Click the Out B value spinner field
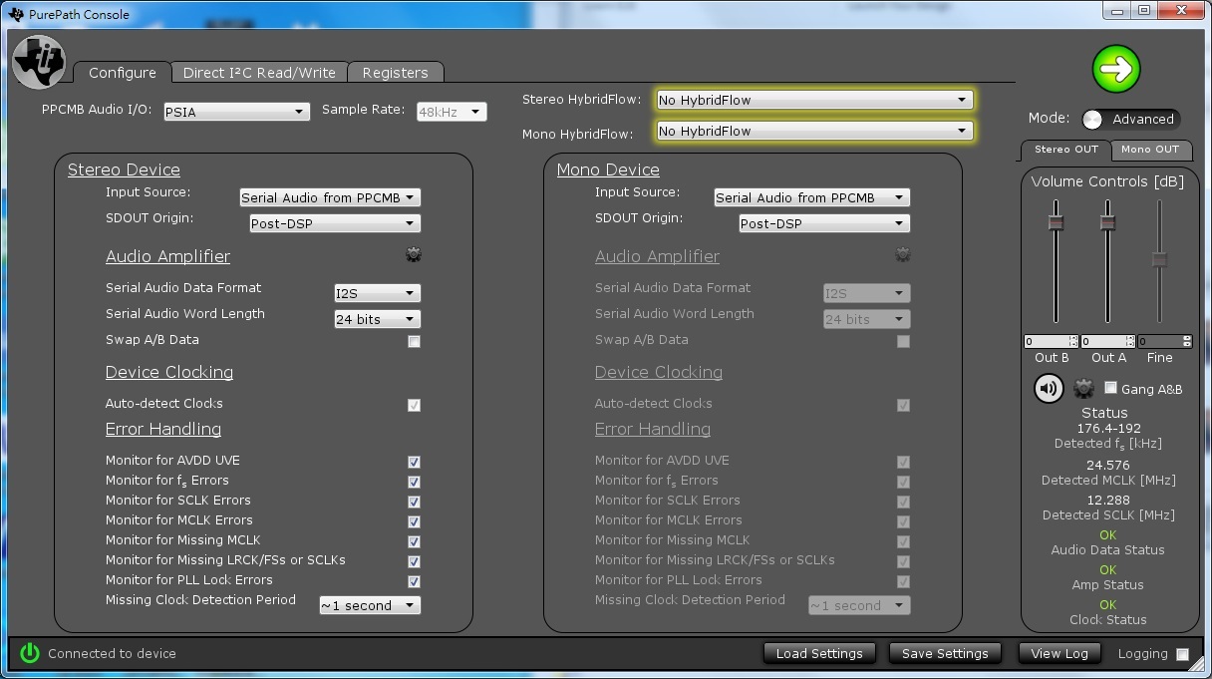 1052,341
